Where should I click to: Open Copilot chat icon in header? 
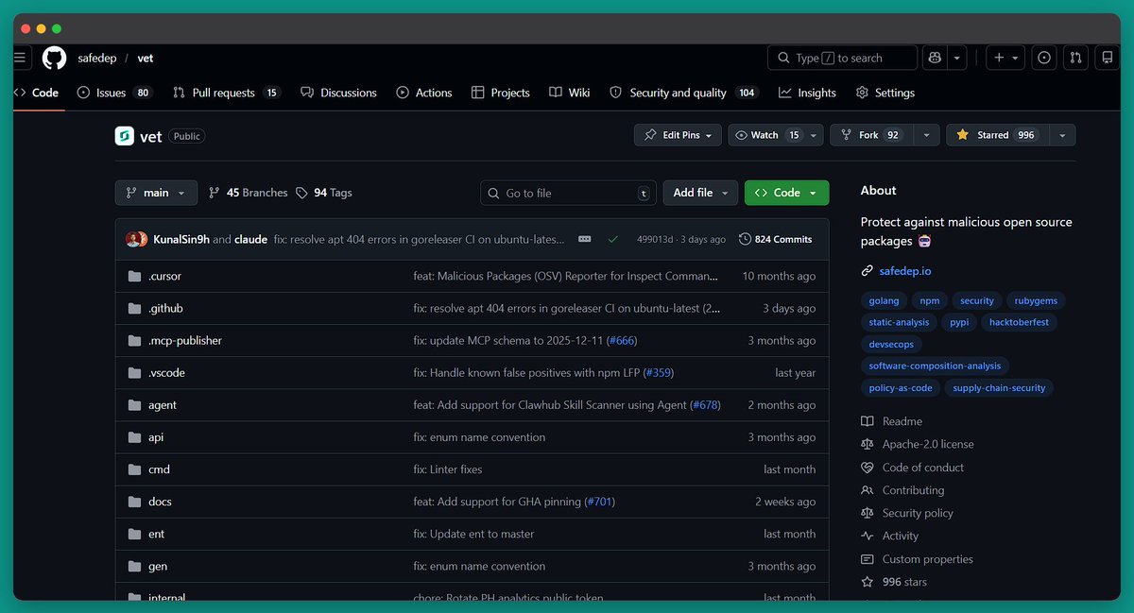pos(935,58)
